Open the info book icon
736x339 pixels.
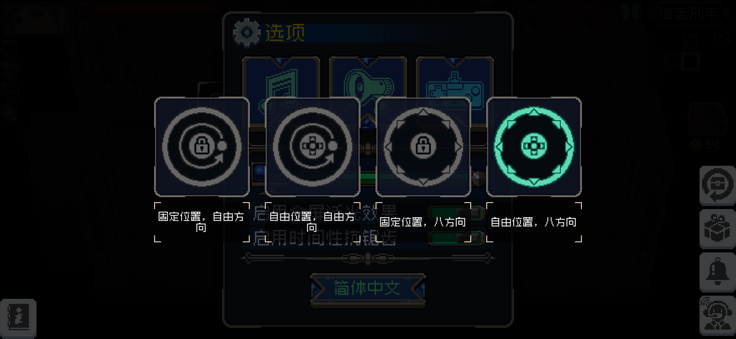(x=18, y=318)
